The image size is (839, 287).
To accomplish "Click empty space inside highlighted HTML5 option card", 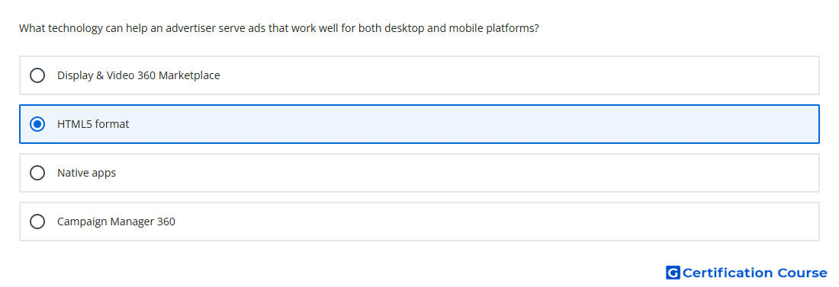I will (x=471, y=124).
